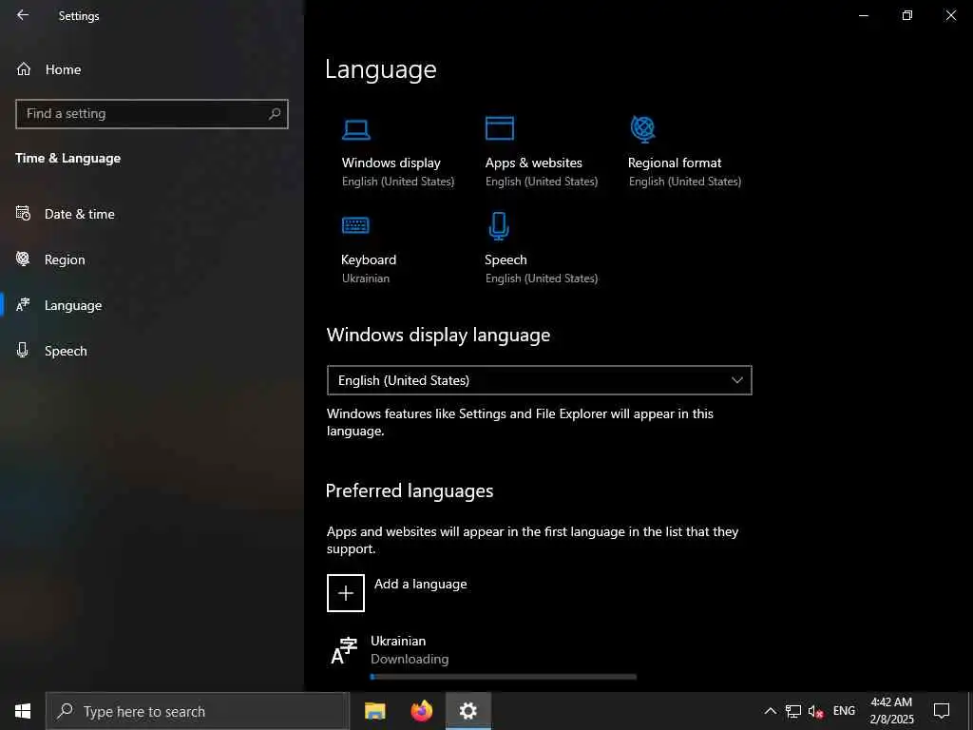Click the Preferred languages heading
The image size is (973, 730).
point(410,491)
